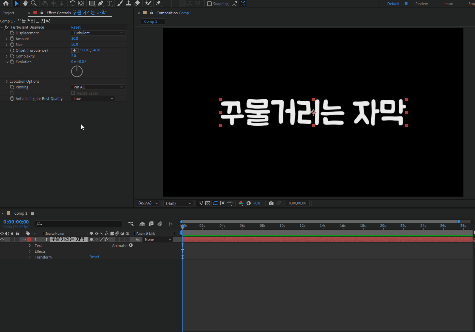Toggle the Evolution stopwatch keyframe

[x=12, y=62]
